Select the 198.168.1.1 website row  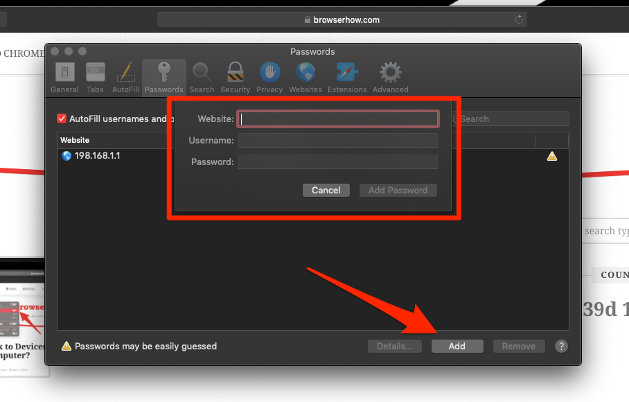click(313, 156)
